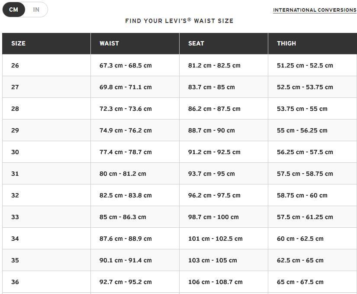Select the CM unit toggle

point(14,10)
